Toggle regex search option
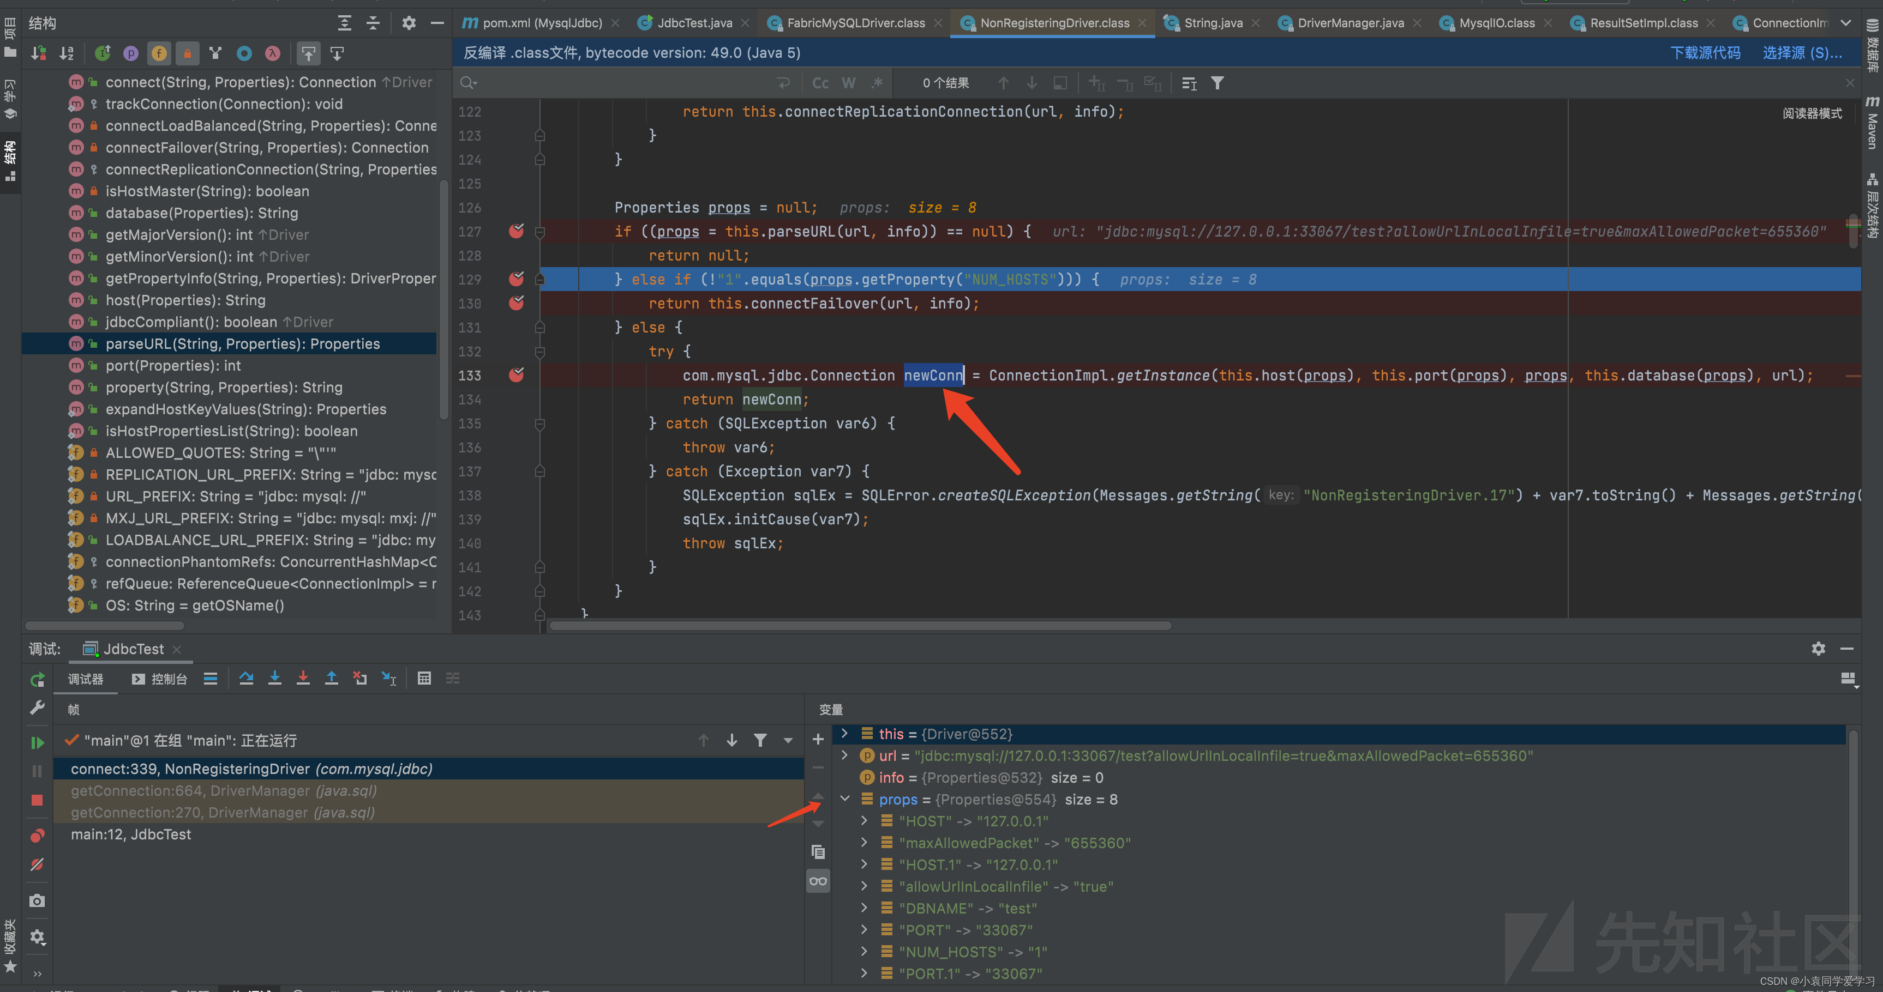 pyautogui.click(x=877, y=83)
